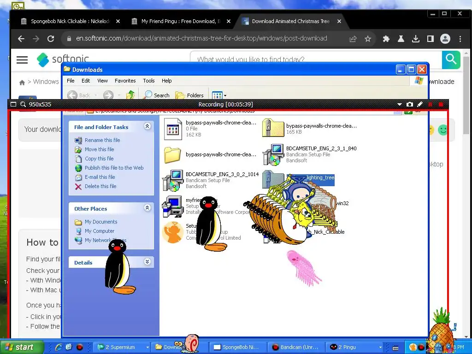Go back in the Chrome browser
This screenshot has width=472, height=354.
(21, 39)
